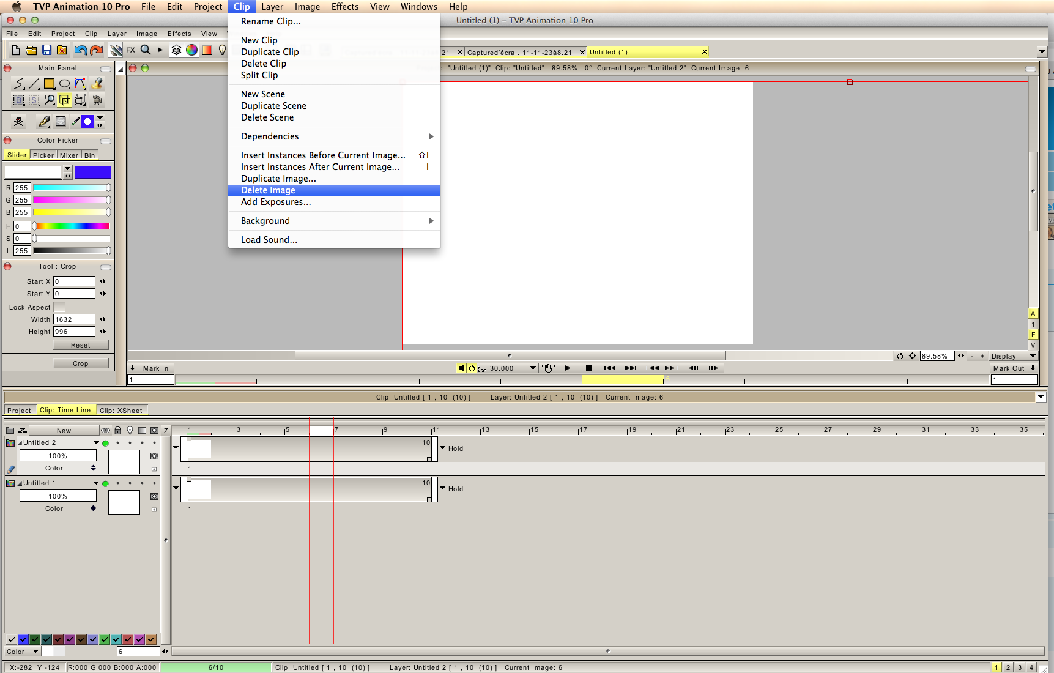Screen dimensions: 1054x673
Task: Open the Layer menu in the menu bar
Action: click(x=272, y=7)
